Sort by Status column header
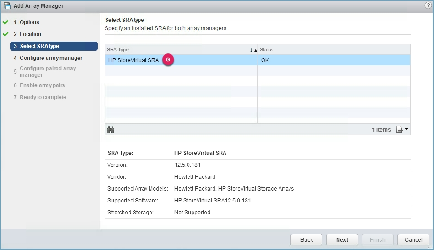Viewport: 434px width, 250px height. (x=334, y=49)
